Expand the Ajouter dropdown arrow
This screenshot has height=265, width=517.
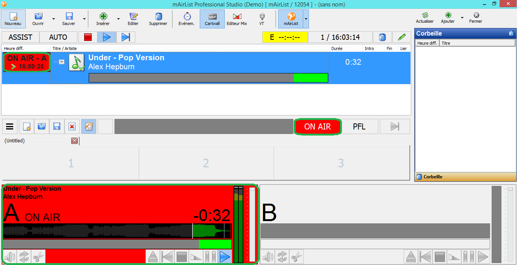pyautogui.click(x=462, y=18)
